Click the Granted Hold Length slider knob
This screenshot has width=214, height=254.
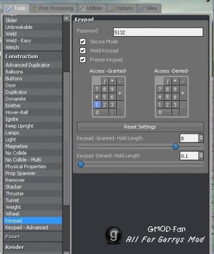click(x=176, y=146)
